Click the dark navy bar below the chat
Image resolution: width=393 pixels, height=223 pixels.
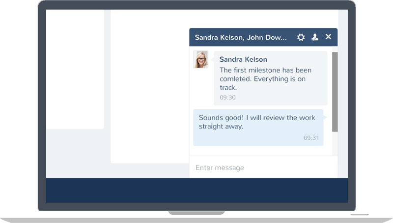click(196, 190)
